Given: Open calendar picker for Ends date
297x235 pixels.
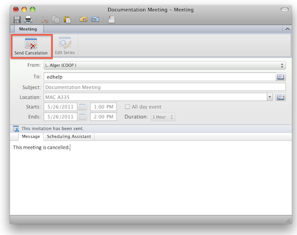Looking at the screenshot, I should tap(82, 117).
